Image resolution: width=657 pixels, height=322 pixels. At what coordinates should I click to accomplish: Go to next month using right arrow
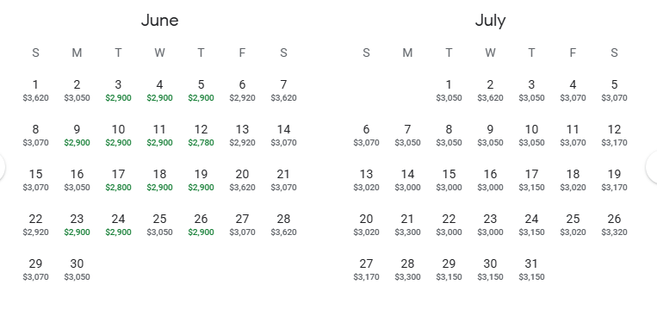click(x=652, y=167)
